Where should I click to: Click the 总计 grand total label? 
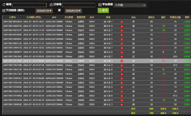(x=133, y=113)
